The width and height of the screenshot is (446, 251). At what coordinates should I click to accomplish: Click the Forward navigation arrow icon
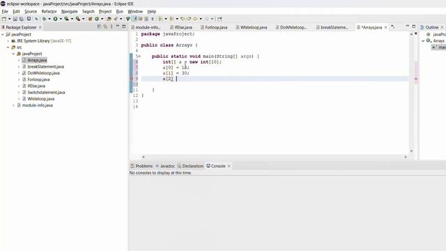[x=206, y=19]
